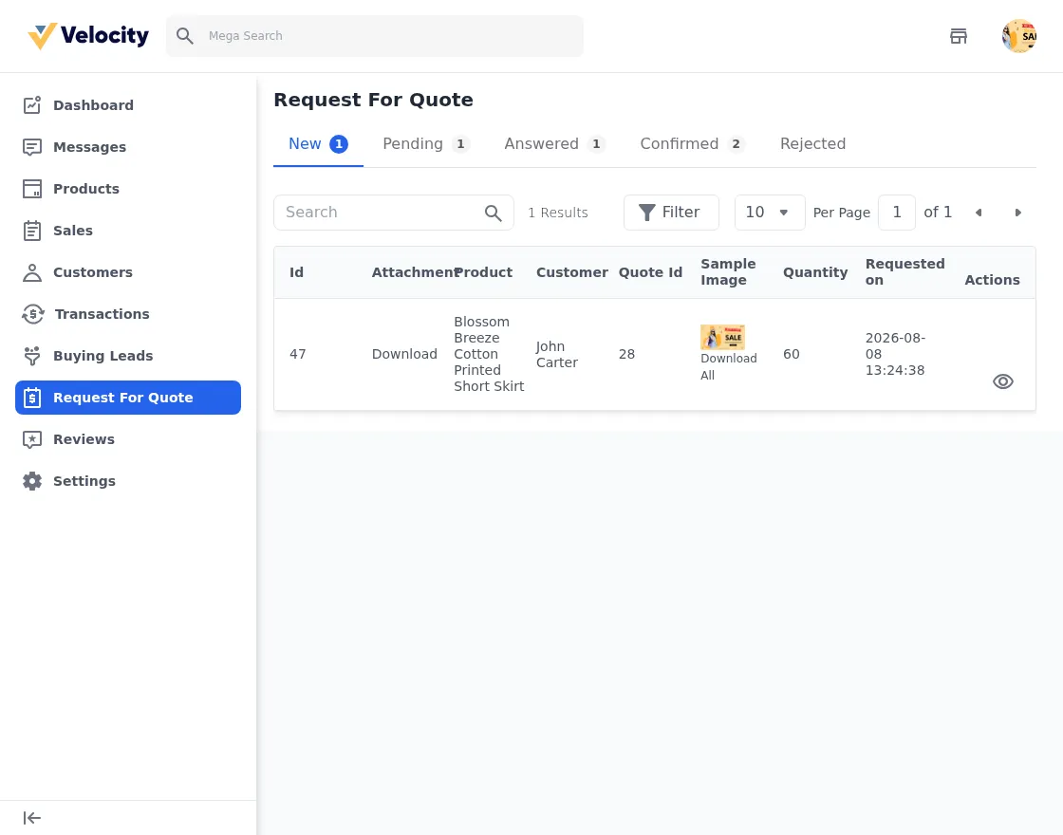Click the Product column header
Screen dimensions: 1063x835
tap(483, 272)
